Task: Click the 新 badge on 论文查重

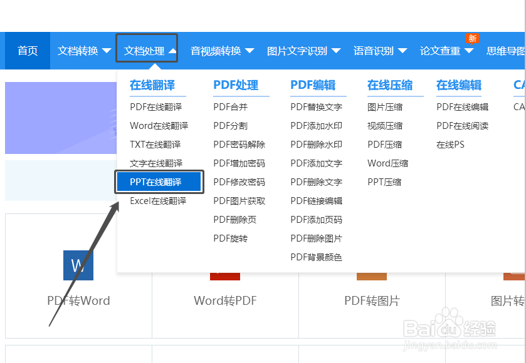Action: click(472, 38)
